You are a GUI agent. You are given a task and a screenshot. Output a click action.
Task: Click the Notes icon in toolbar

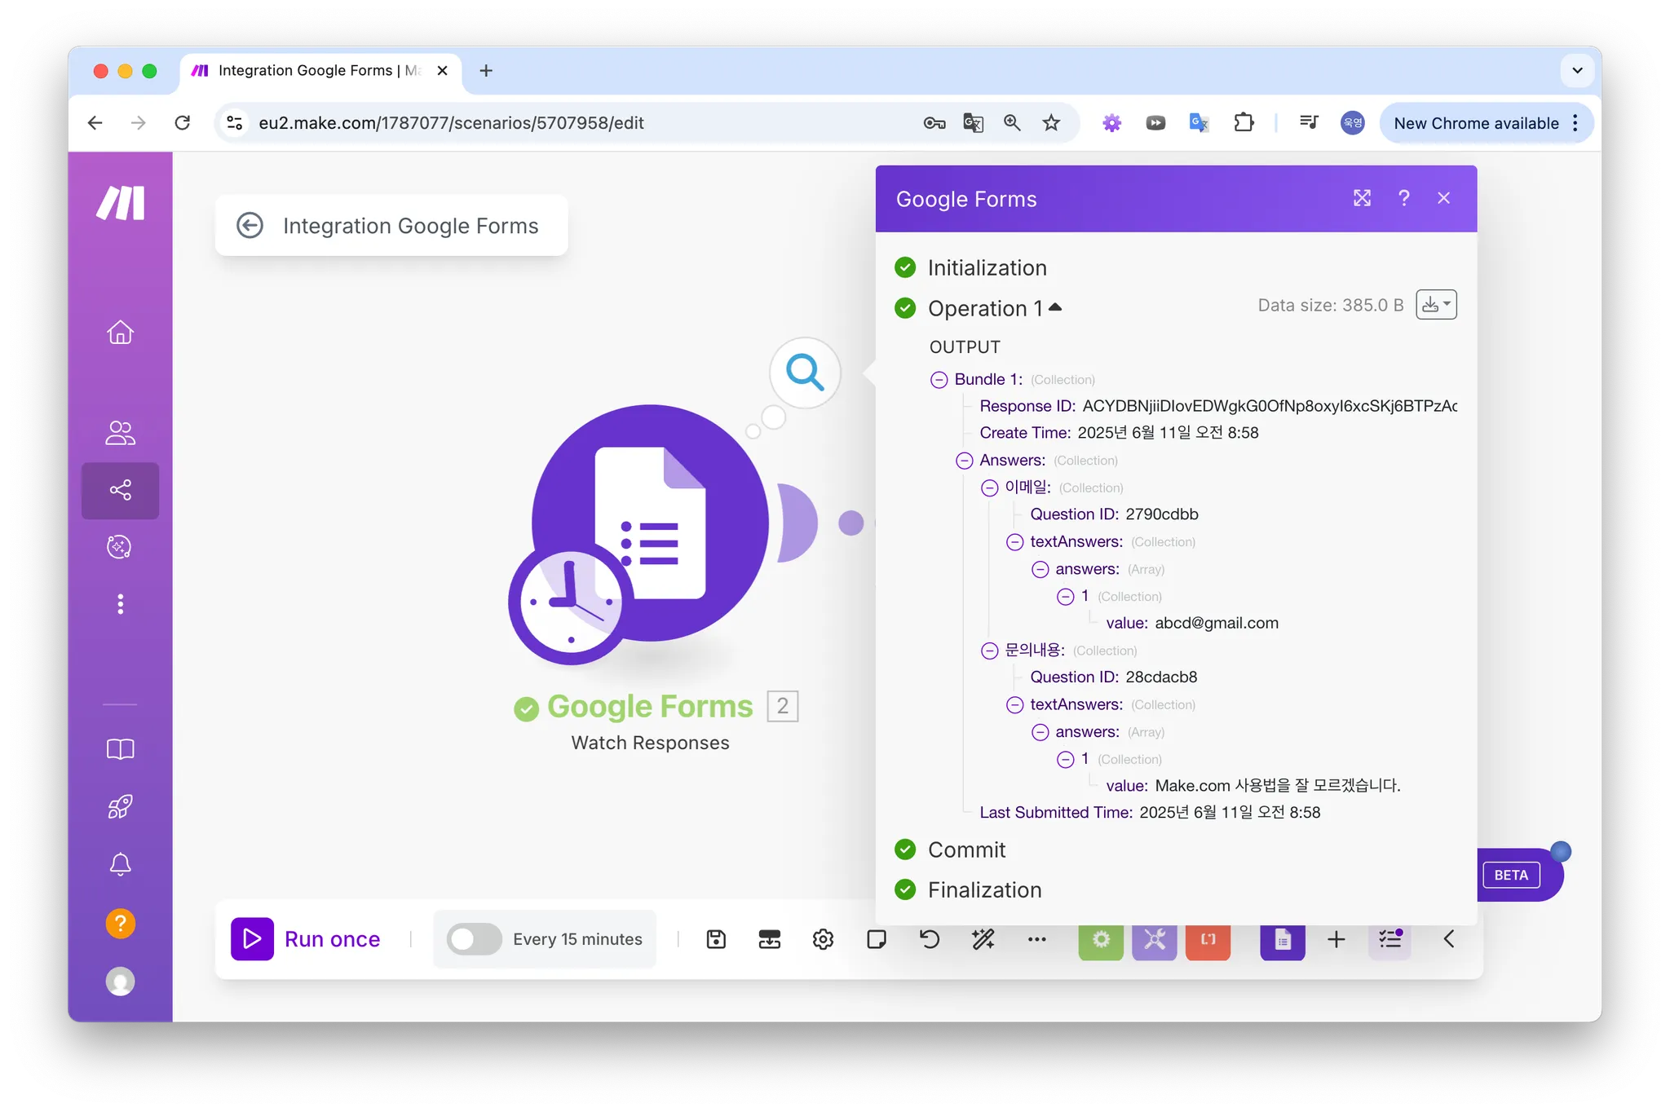click(877, 939)
